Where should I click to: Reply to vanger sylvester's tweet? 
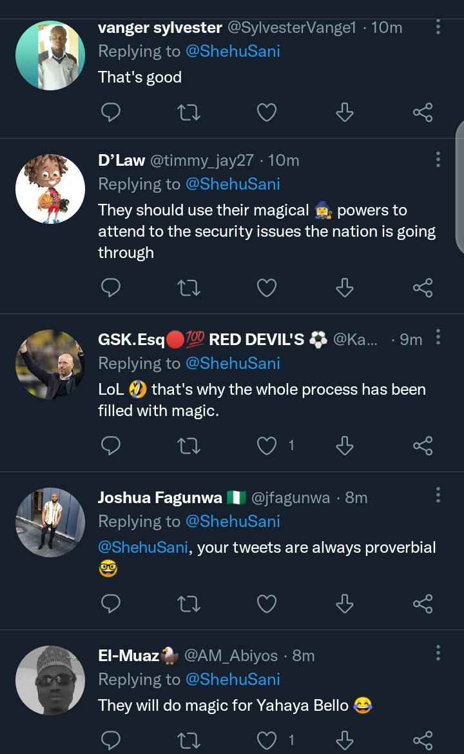111,113
